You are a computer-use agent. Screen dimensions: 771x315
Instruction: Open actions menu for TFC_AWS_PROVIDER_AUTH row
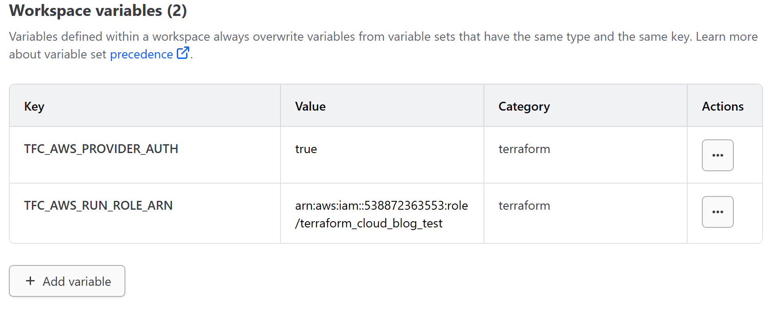717,155
